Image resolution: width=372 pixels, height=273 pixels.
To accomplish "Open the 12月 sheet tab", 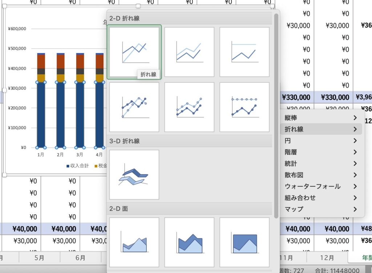I will point(327,258).
